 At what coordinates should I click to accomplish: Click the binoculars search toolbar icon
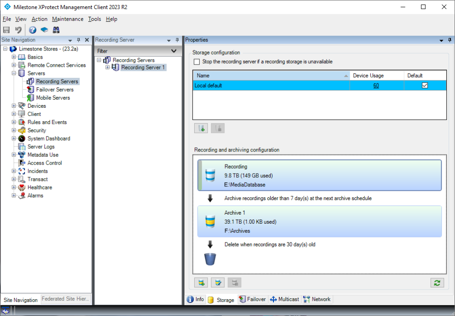pyautogui.click(x=56, y=30)
